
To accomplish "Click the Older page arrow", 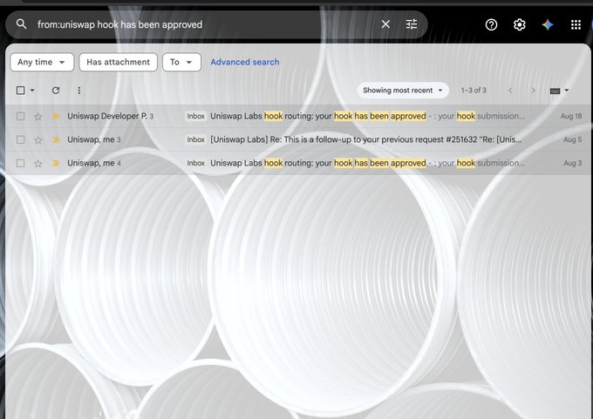I will click(533, 91).
